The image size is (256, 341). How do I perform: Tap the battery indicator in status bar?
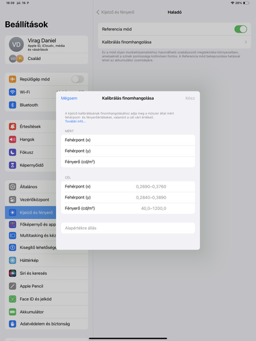[x=246, y=3]
